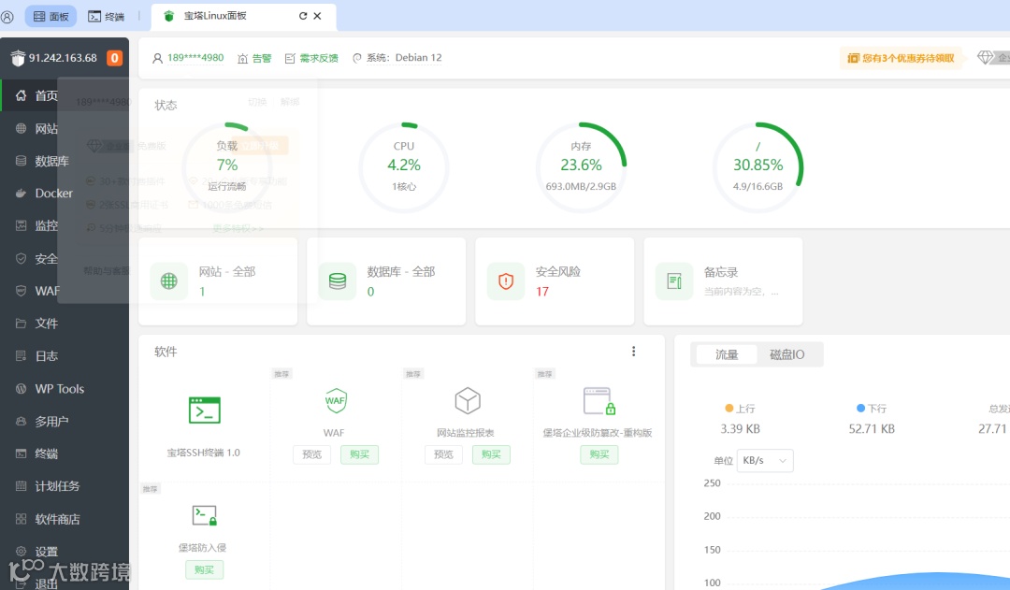Click the 数据库 count 0

point(370,292)
